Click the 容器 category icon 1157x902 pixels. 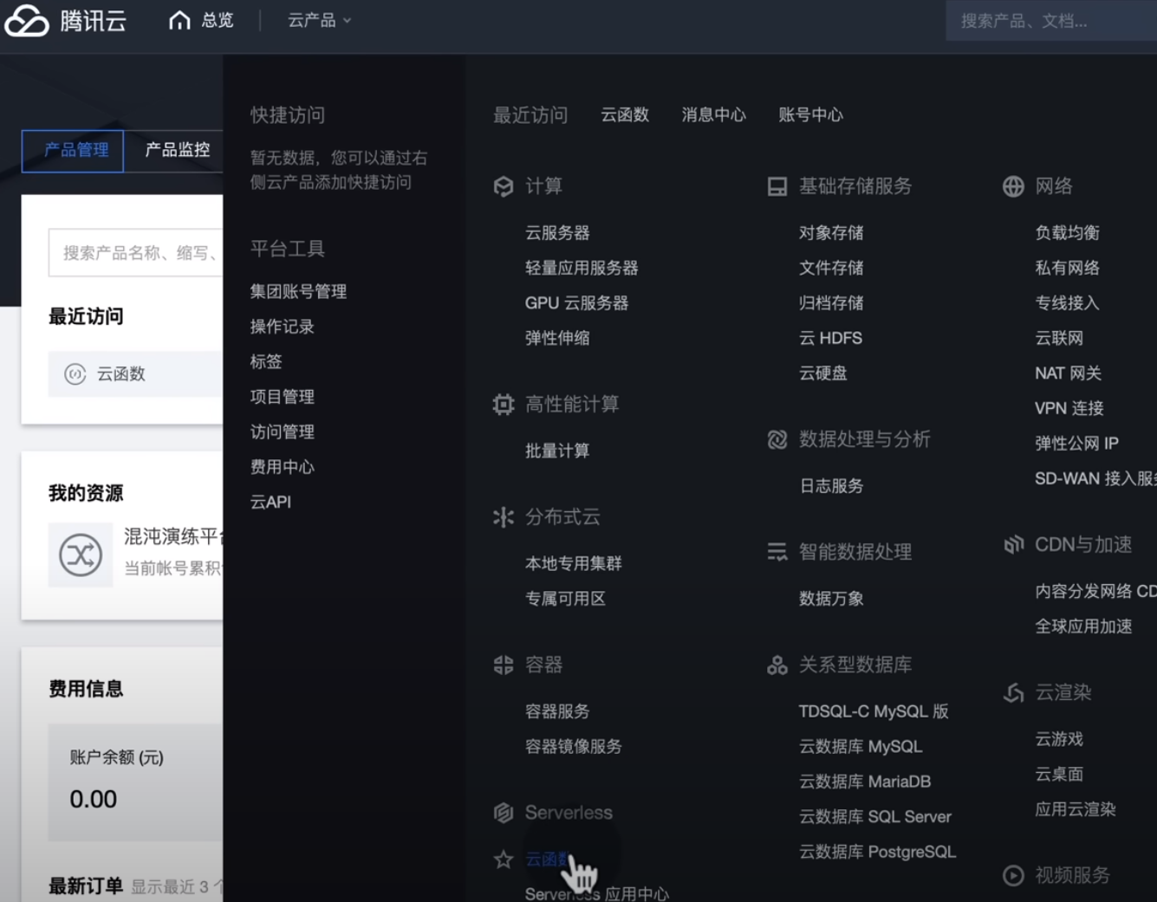[x=504, y=665]
